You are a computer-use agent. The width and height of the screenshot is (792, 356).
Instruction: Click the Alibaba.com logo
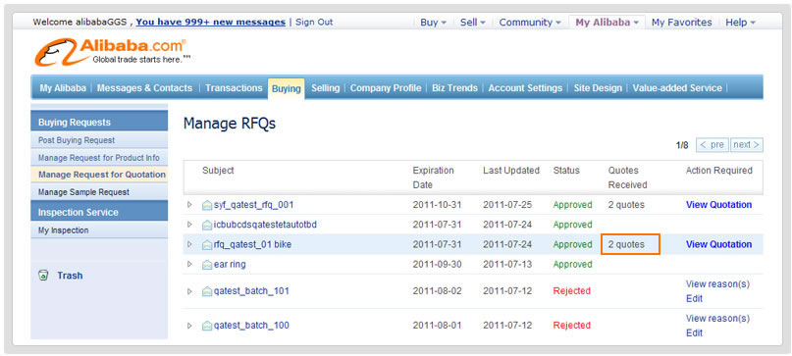(112, 52)
